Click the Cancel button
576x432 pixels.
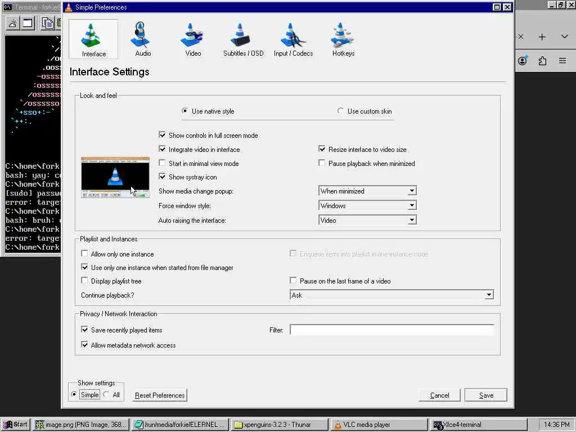tap(439, 395)
